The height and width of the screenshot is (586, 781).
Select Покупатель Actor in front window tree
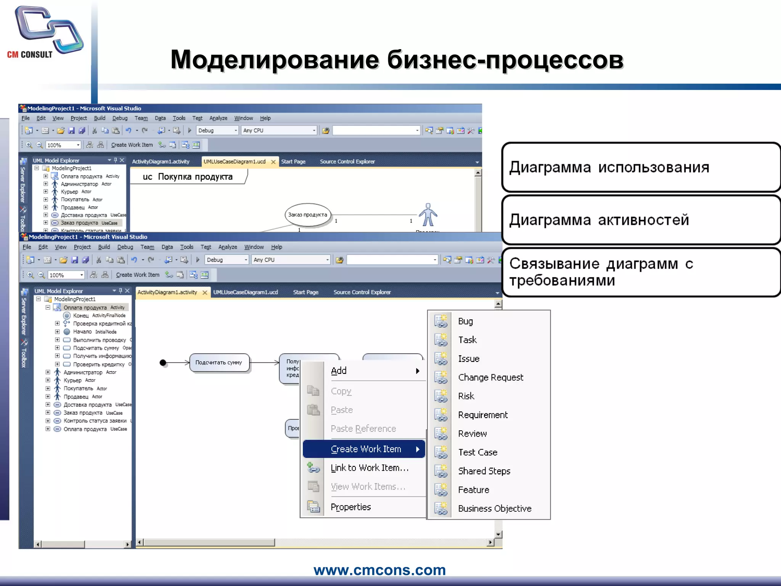[x=80, y=388]
